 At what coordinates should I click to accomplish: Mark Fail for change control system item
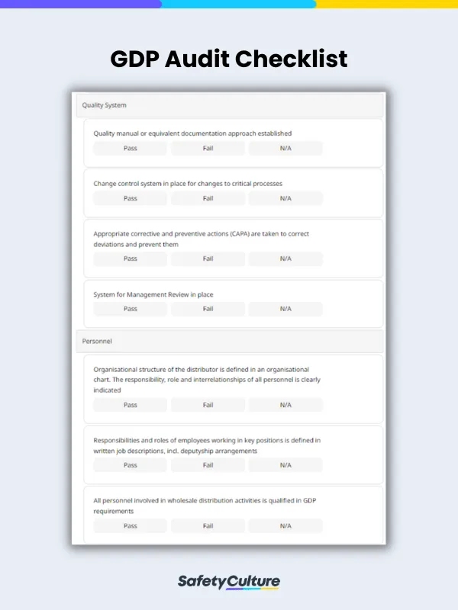[207, 198]
